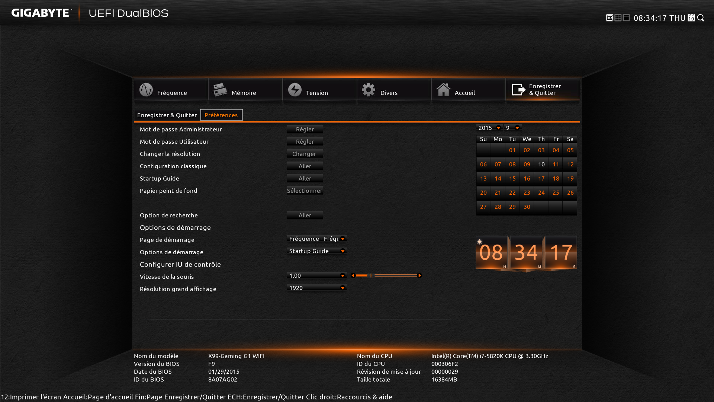714x402 pixels.
Task: Open Enregistrer & Quitter section
Action: pos(543,89)
